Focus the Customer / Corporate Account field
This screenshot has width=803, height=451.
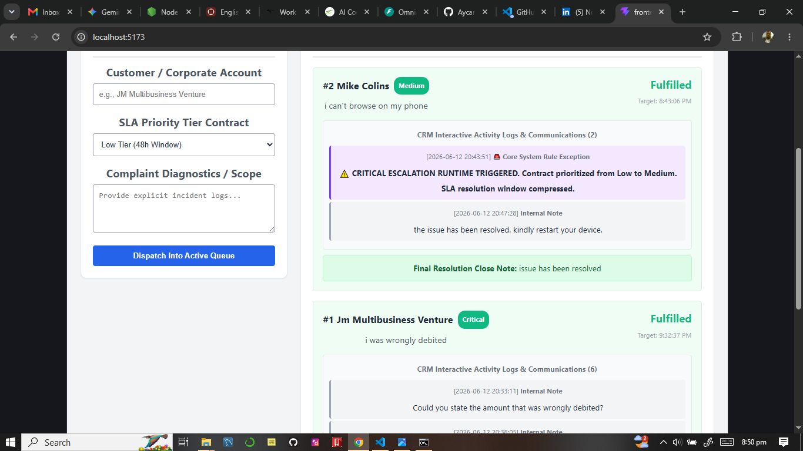coord(184,94)
